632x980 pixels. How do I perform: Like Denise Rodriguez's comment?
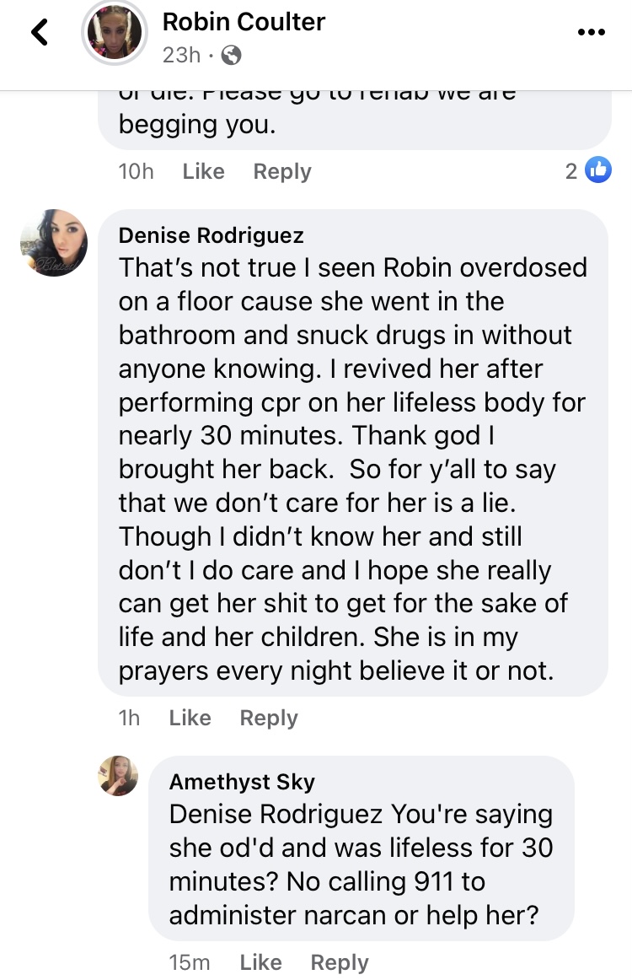pyautogui.click(x=190, y=718)
